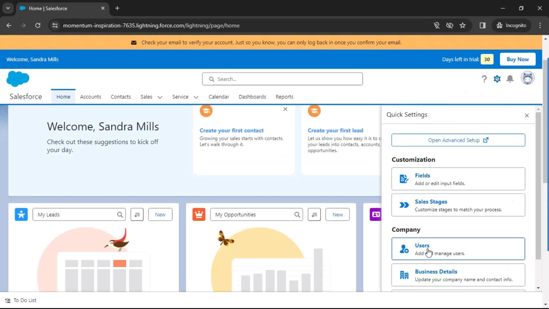Select the Home tab
This screenshot has width=549, height=309.
pyautogui.click(x=63, y=97)
